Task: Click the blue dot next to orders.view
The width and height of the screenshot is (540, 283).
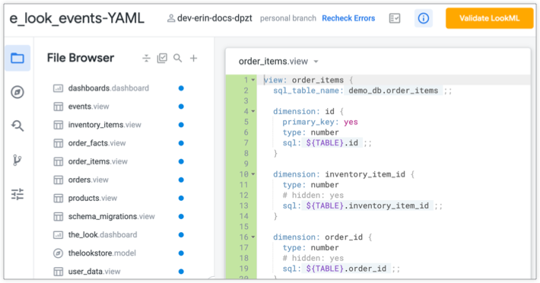Action: click(181, 180)
